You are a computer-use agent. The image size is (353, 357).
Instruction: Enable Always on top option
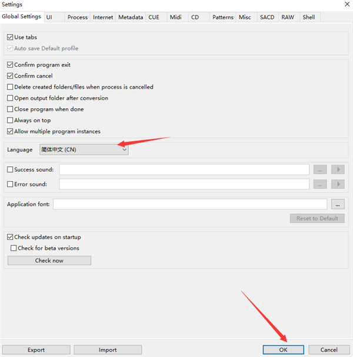10,121
